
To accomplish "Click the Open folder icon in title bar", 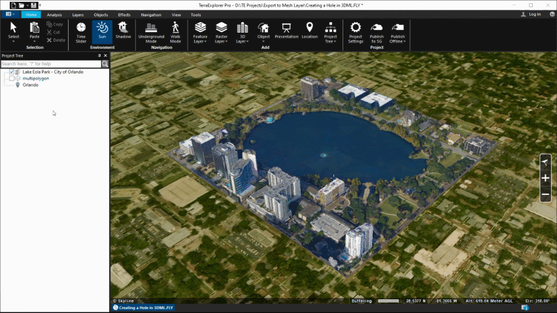I will coord(22,5).
